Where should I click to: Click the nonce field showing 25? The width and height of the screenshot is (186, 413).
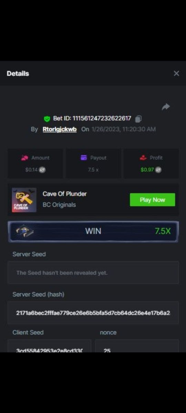click(x=137, y=346)
